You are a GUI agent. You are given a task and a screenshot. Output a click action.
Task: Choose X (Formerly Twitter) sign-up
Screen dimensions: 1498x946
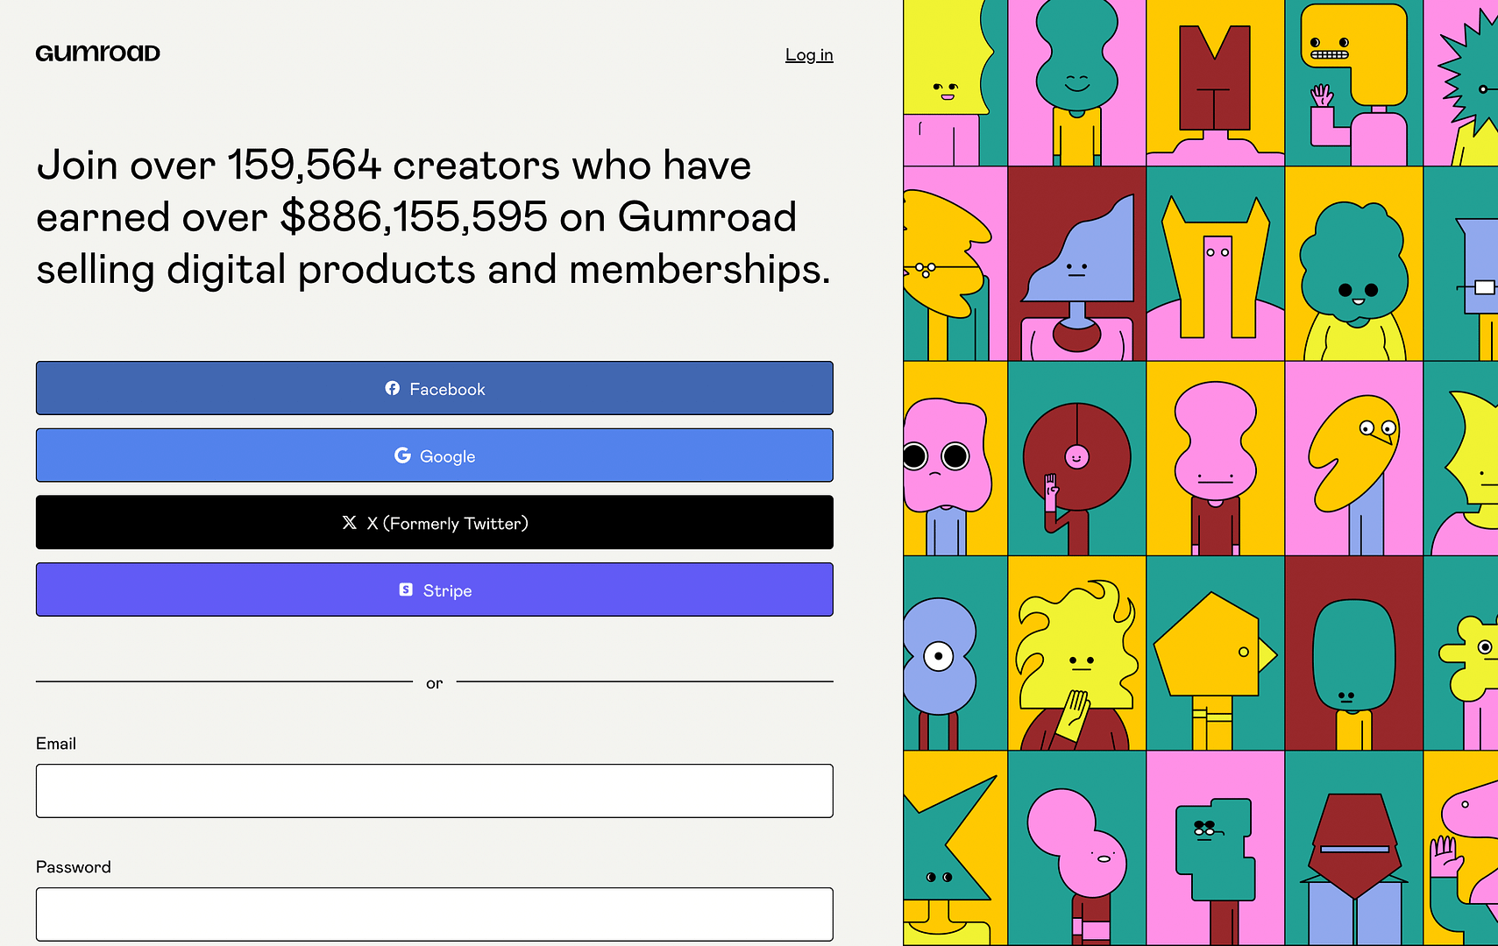click(435, 523)
